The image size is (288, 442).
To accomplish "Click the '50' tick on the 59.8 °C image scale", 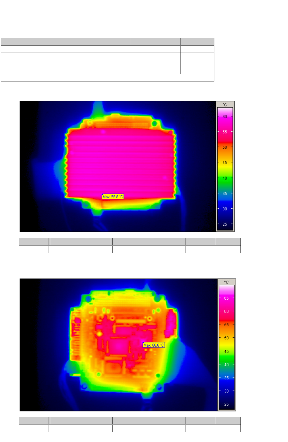I will click(x=225, y=147).
